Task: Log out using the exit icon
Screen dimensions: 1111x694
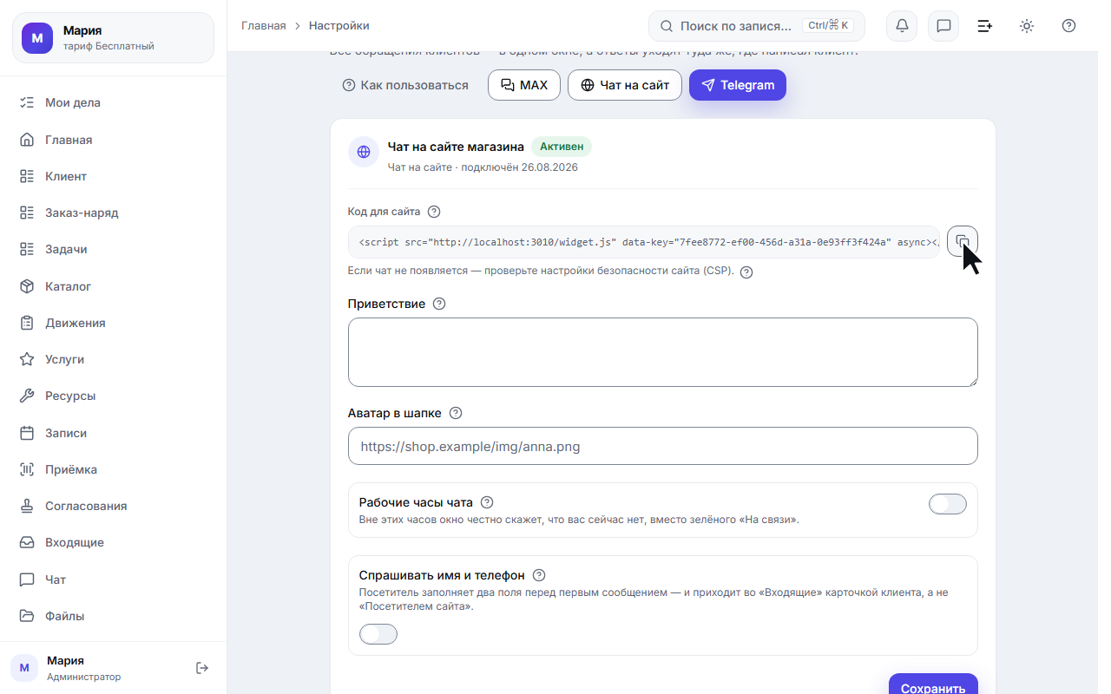Action: [202, 668]
